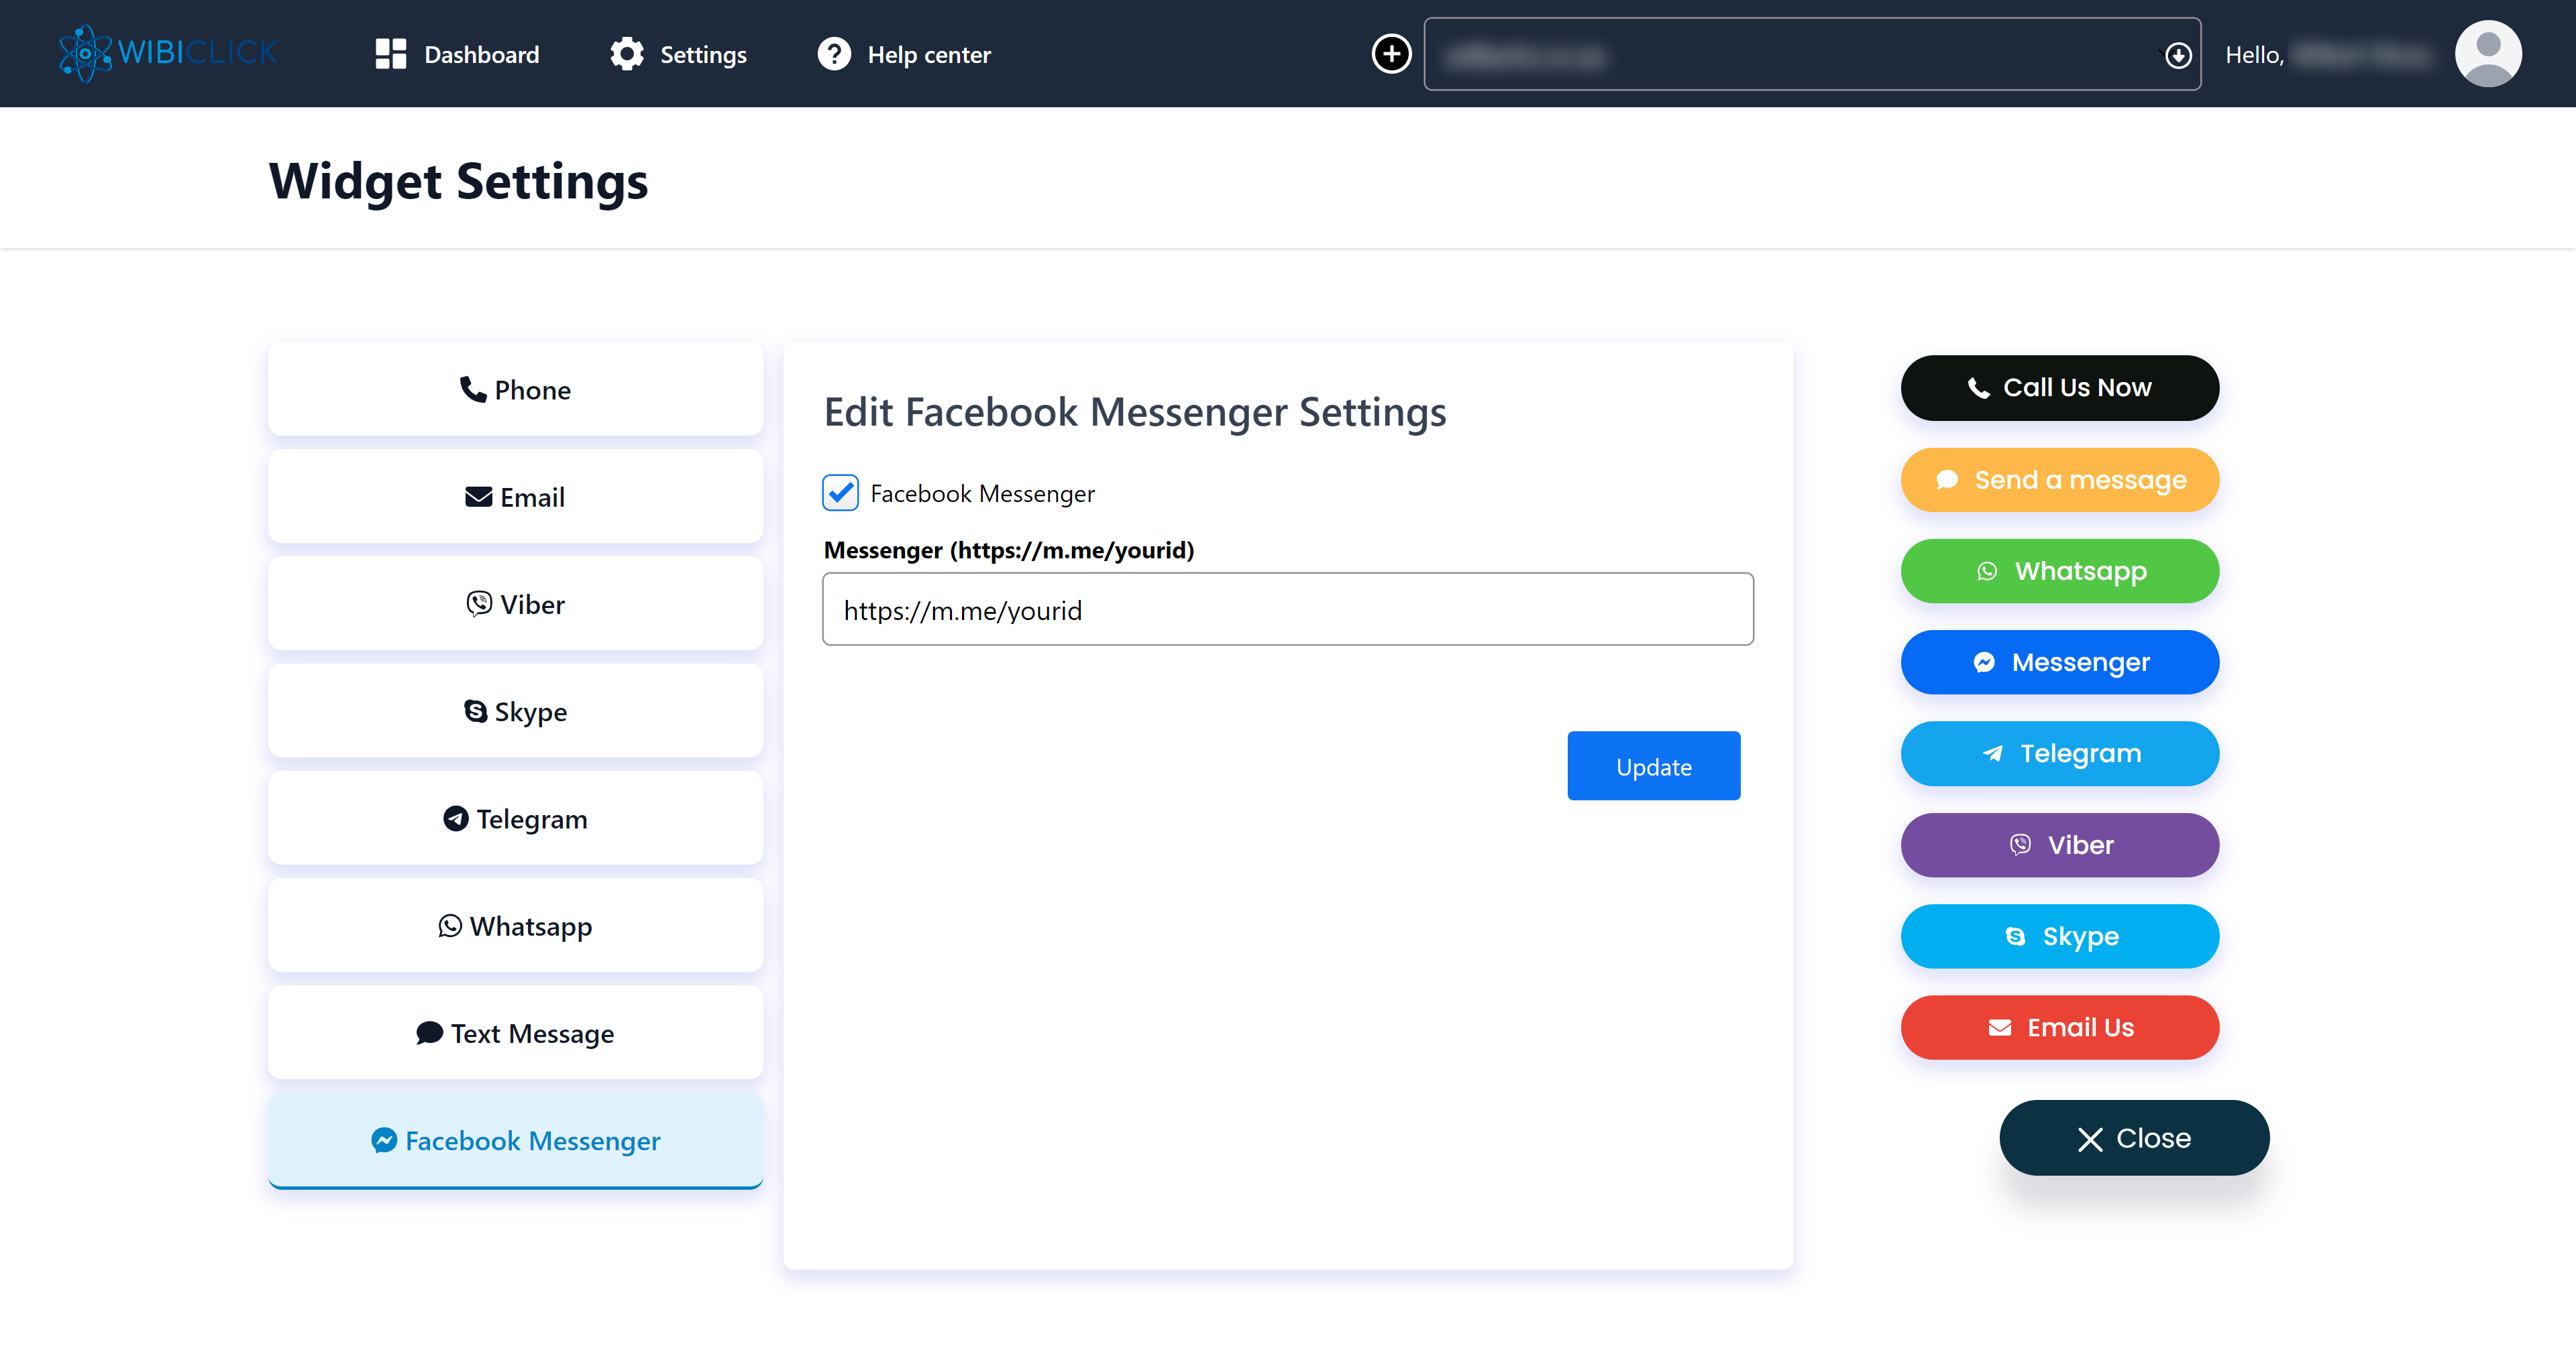Click the user avatar icon
The width and height of the screenshot is (2576, 1356).
click(2487, 54)
